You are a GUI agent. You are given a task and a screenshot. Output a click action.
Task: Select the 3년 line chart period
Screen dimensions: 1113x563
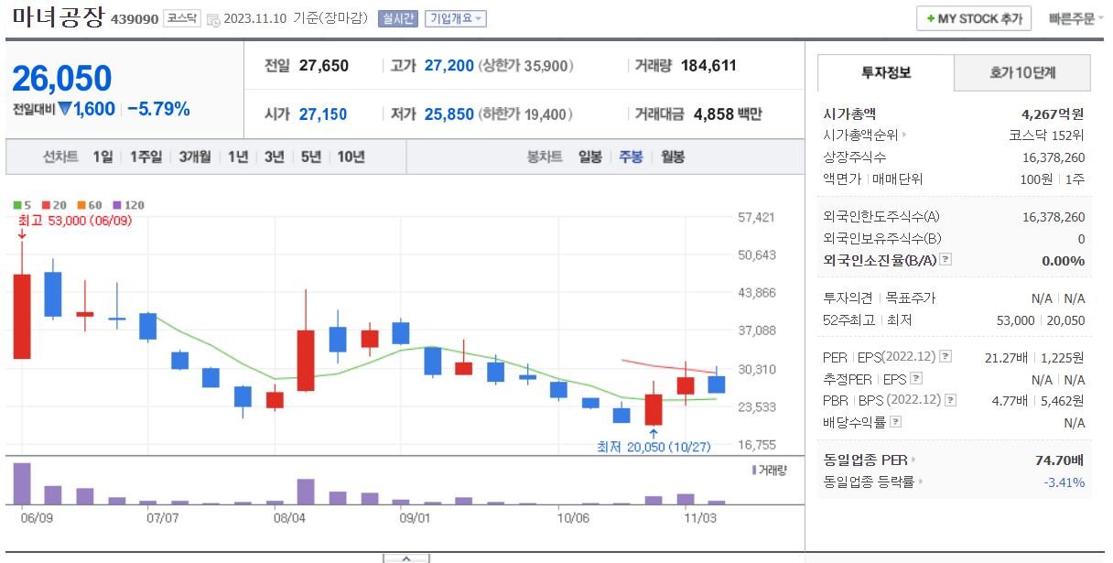coord(275,157)
